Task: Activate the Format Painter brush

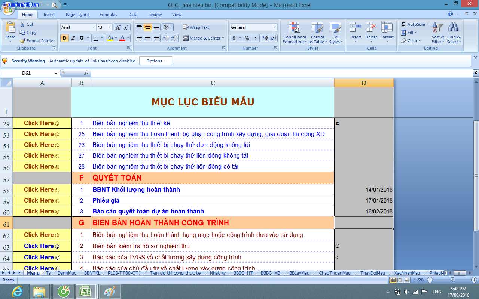Action: 37,41
